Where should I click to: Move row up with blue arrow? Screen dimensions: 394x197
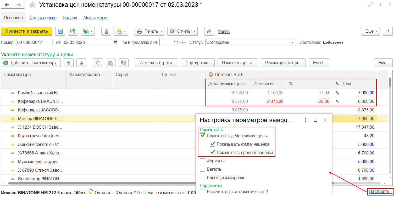[68, 63]
